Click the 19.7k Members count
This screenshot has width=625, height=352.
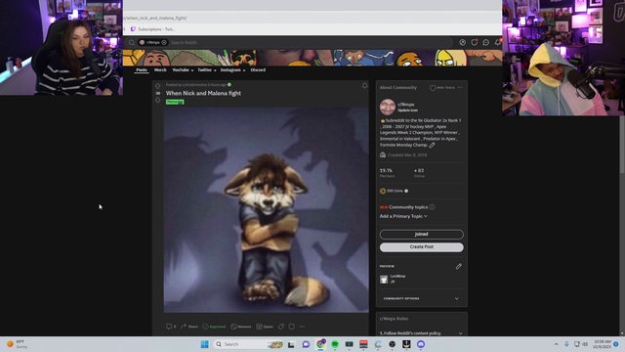pos(387,172)
